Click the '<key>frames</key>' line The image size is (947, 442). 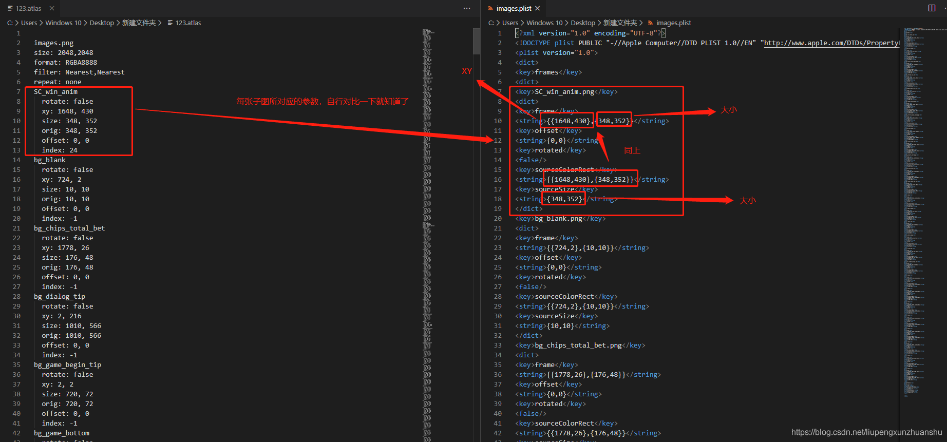point(548,72)
